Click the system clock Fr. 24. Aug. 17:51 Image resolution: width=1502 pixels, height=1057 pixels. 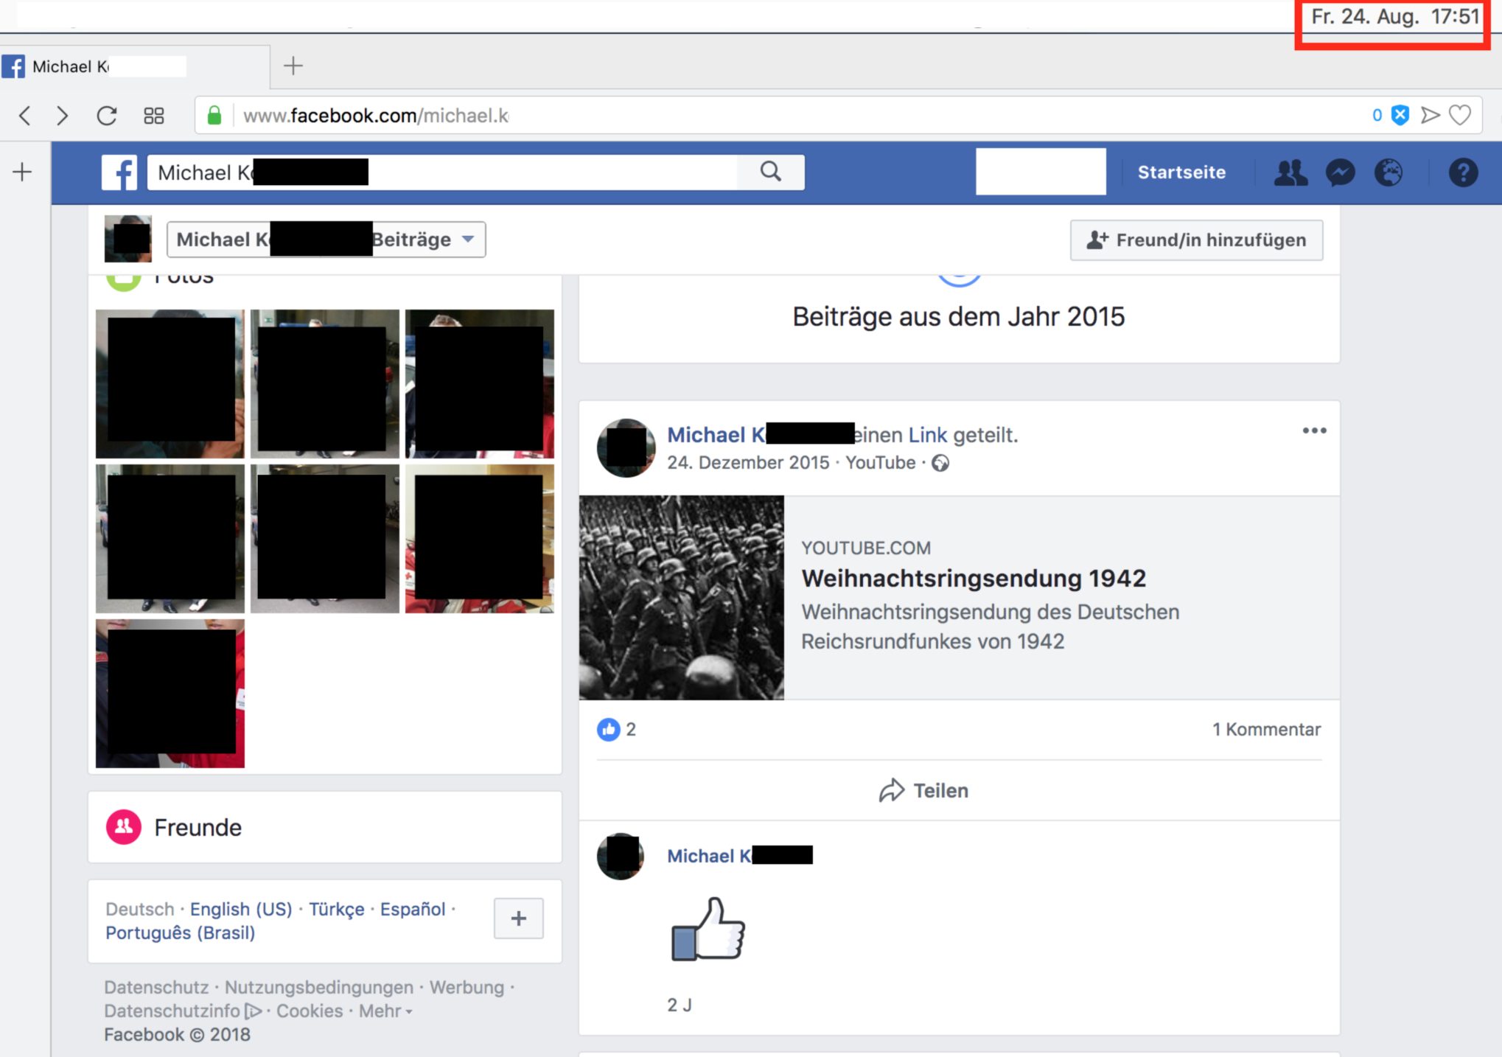point(1394,16)
